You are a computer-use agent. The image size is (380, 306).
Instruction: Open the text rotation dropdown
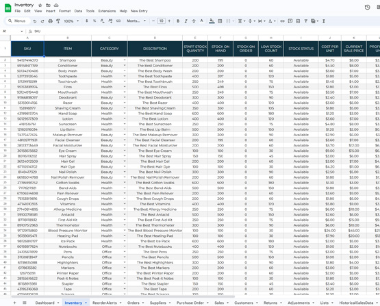coord(272,21)
